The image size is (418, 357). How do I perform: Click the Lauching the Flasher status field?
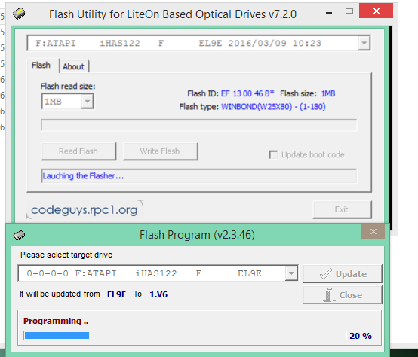[199, 175]
